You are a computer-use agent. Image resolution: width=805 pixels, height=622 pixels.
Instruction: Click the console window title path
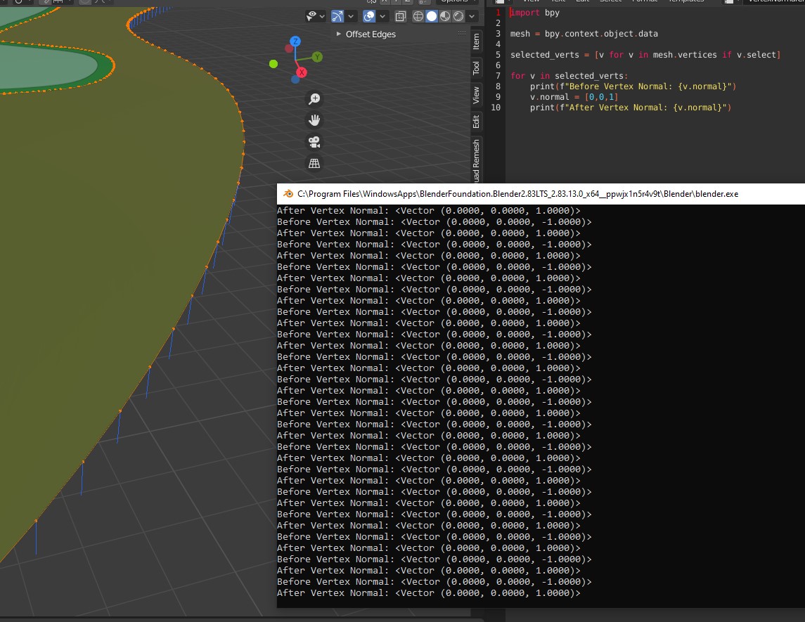pos(517,194)
